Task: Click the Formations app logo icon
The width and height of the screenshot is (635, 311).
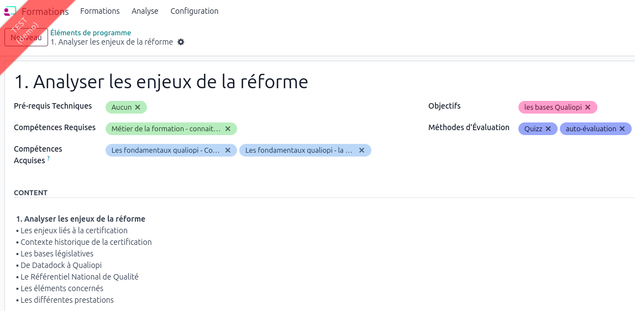Action: (10, 11)
